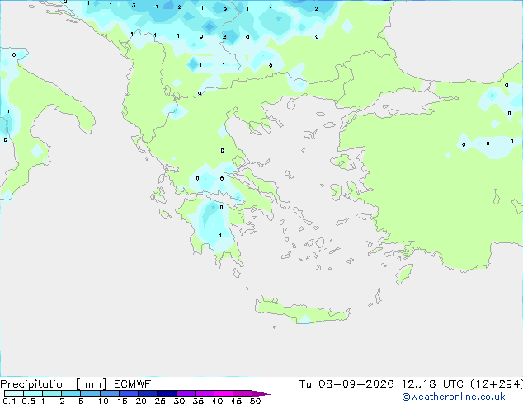The image size is (523, 404).
Task: Click the legend label '45'
Action: click(236, 401)
